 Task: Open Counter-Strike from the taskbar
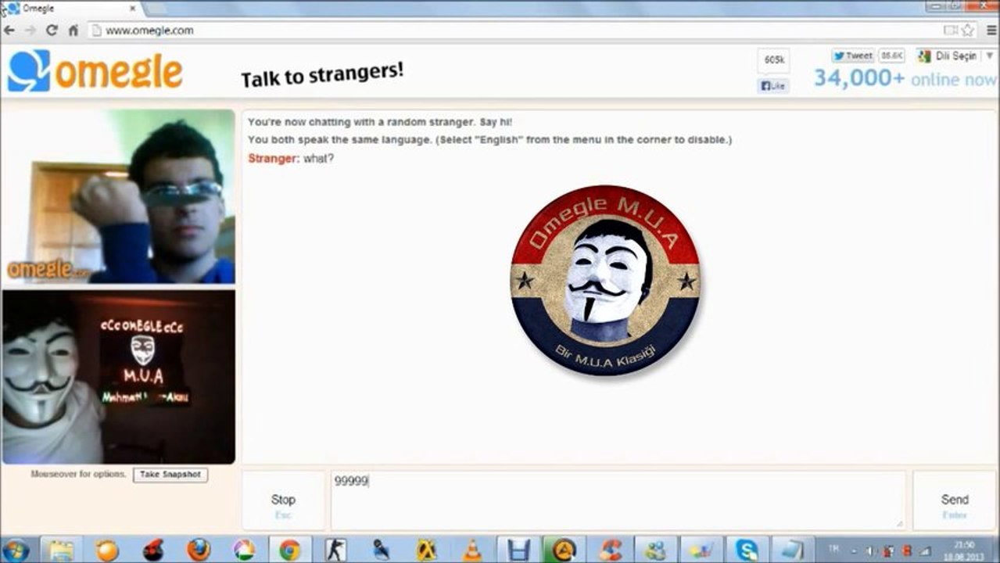[336, 550]
